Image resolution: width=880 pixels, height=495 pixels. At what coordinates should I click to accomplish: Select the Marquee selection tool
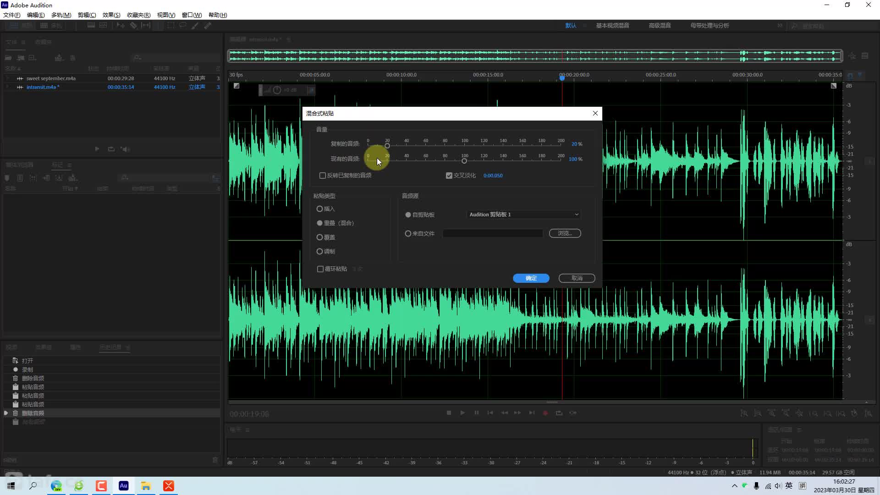170,26
